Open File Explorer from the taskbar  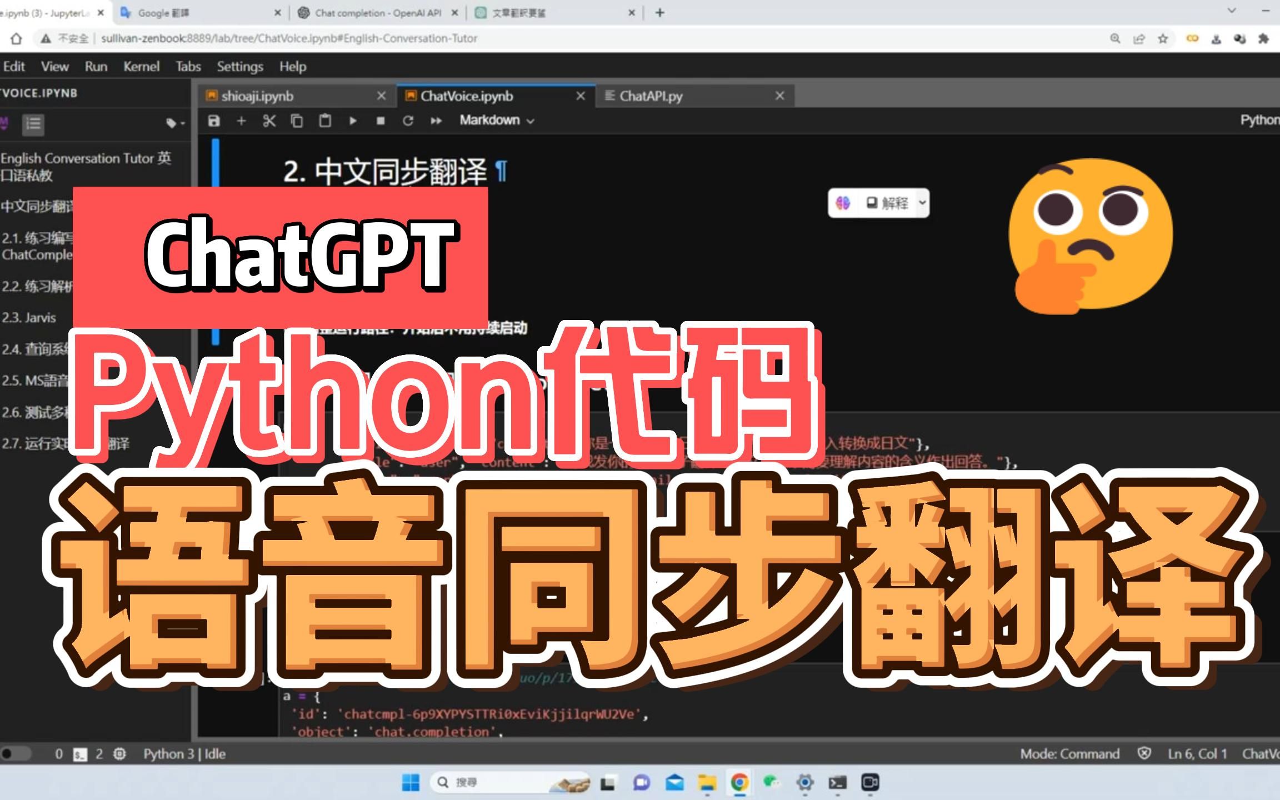pos(707,782)
